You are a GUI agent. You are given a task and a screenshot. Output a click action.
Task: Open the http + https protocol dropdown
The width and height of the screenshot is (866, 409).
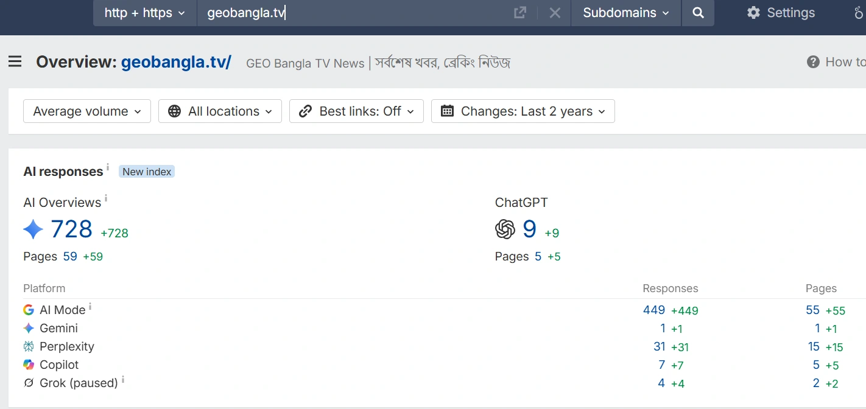pyautogui.click(x=145, y=13)
